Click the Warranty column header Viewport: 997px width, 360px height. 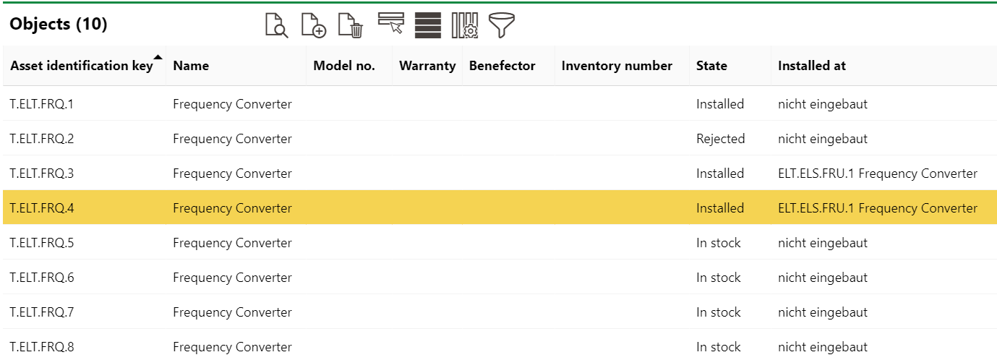coord(427,66)
